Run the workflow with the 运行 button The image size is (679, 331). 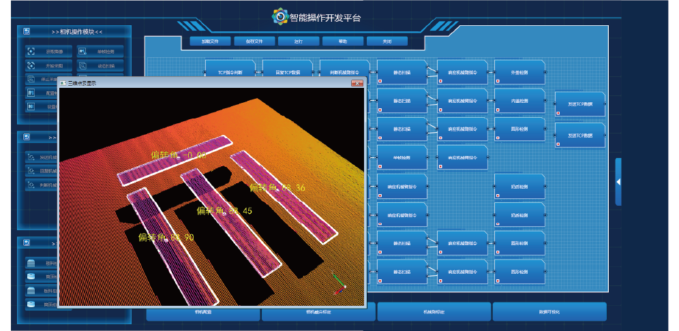click(x=299, y=42)
